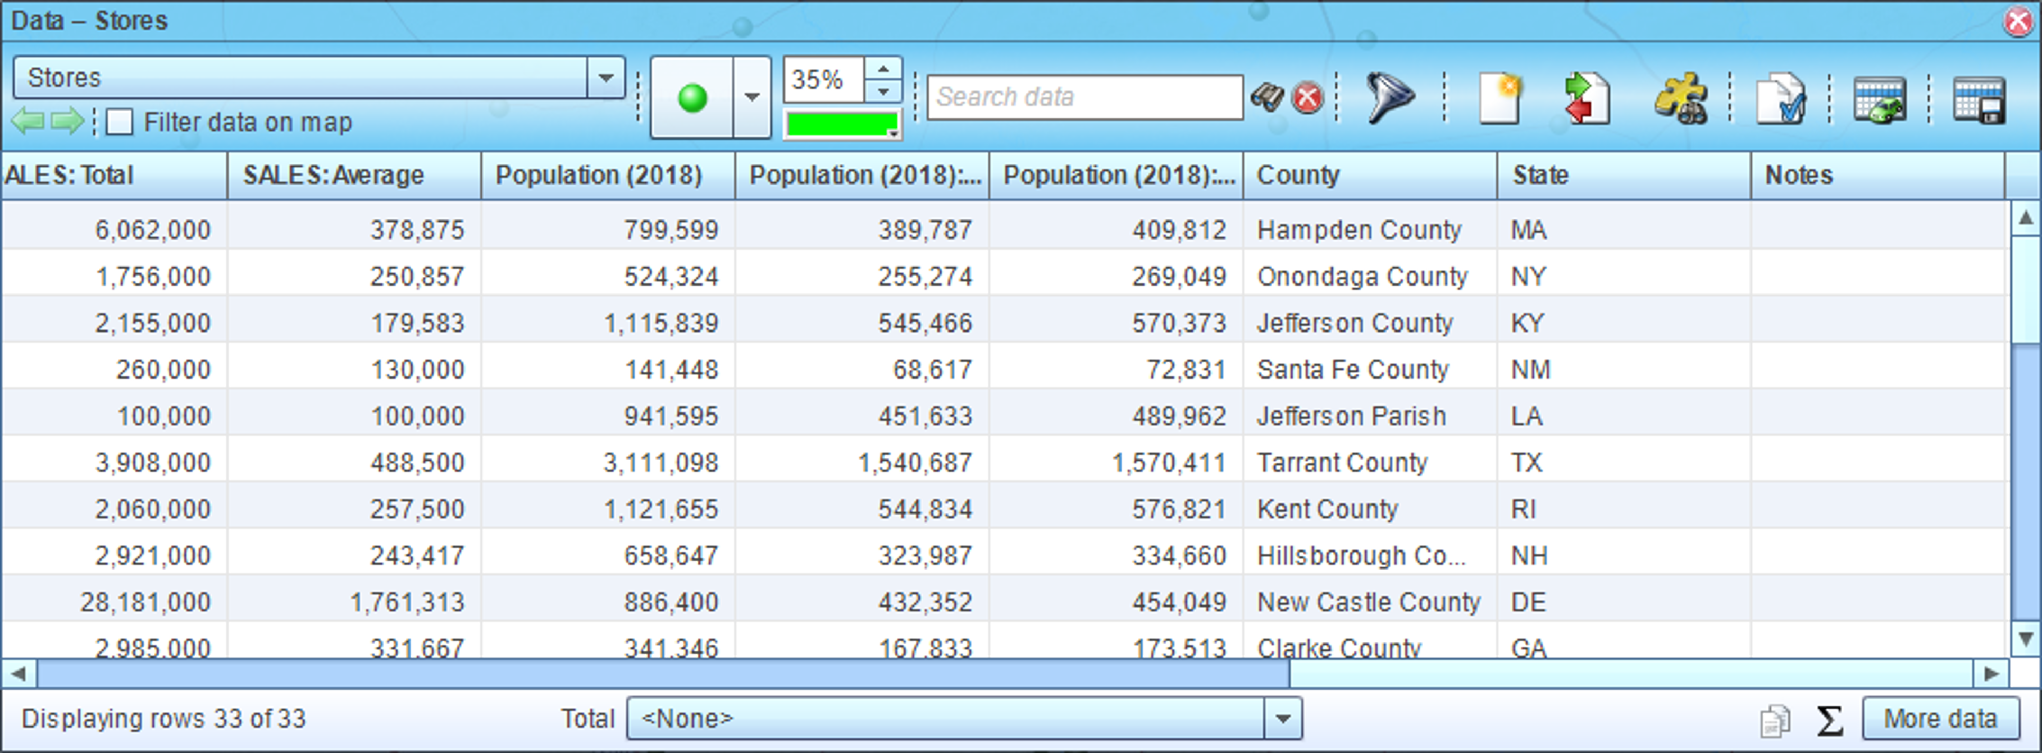Click the NY state cell
The height and width of the screenshot is (753, 2042).
1624,276
